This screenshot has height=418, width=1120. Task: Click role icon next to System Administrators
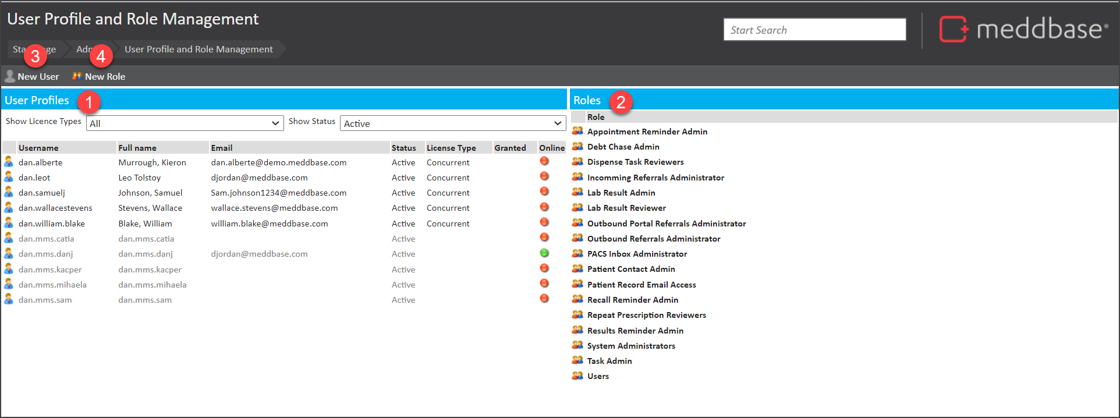pyautogui.click(x=577, y=345)
